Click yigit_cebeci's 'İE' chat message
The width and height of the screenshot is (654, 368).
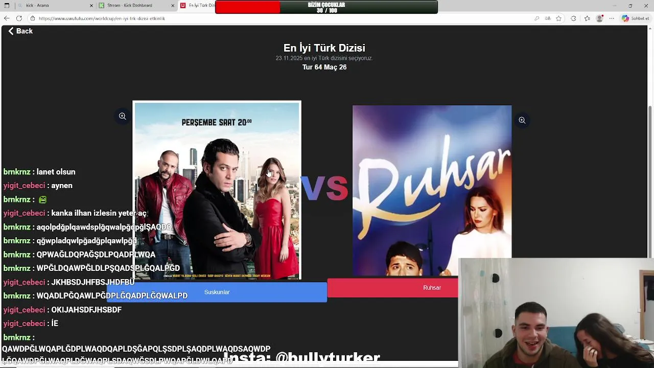55,324
